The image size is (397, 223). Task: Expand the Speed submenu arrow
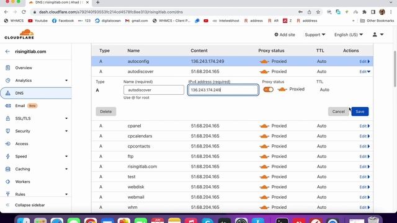66,156
